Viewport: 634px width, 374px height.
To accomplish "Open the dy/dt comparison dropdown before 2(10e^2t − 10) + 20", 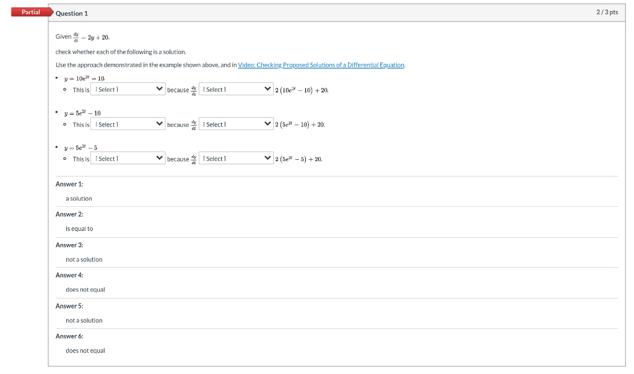I will tap(236, 89).
